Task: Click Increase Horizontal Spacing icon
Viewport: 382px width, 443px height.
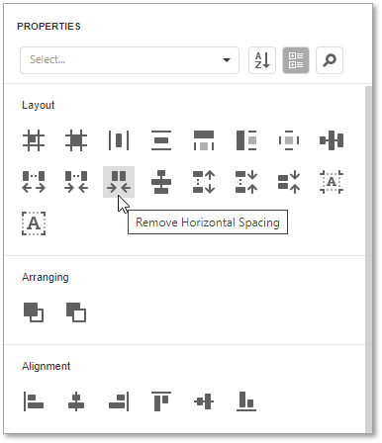Action: pyautogui.click(x=34, y=182)
